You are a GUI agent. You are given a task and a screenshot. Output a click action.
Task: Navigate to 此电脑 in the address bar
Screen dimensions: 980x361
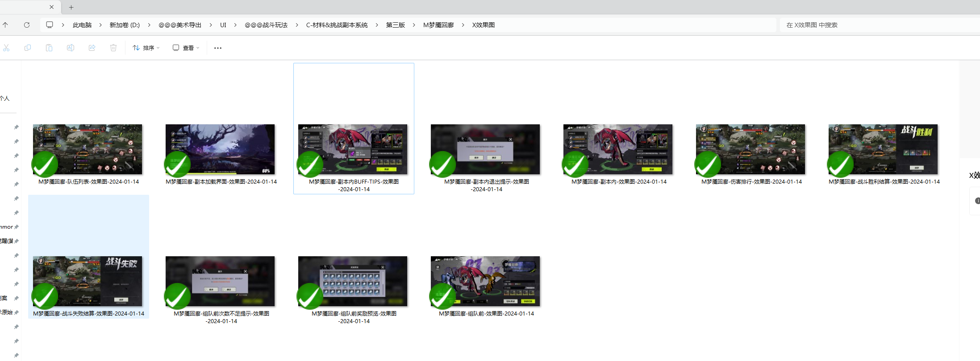pos(82,25)
